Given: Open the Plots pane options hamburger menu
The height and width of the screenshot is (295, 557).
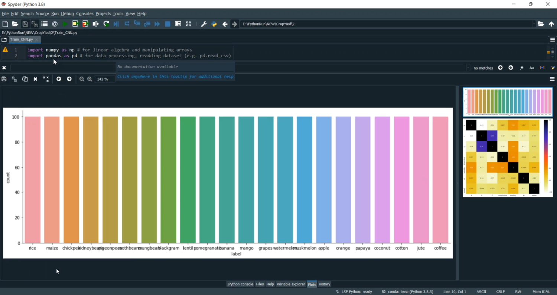Looking at the screenshot, I should 552,79.
